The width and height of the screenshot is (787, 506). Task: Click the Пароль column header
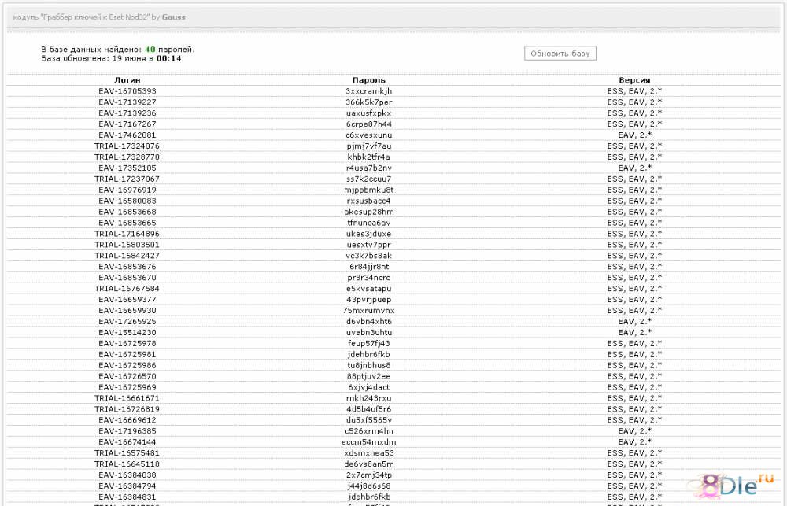[x=369, y=80]
